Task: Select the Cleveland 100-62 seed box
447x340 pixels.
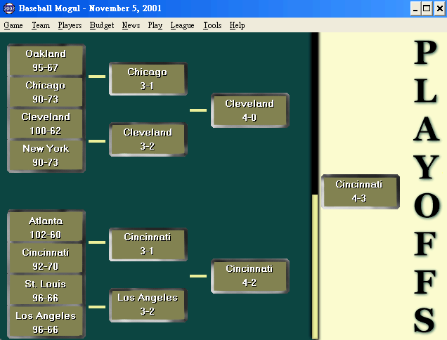Action: (x=46, y=124)
